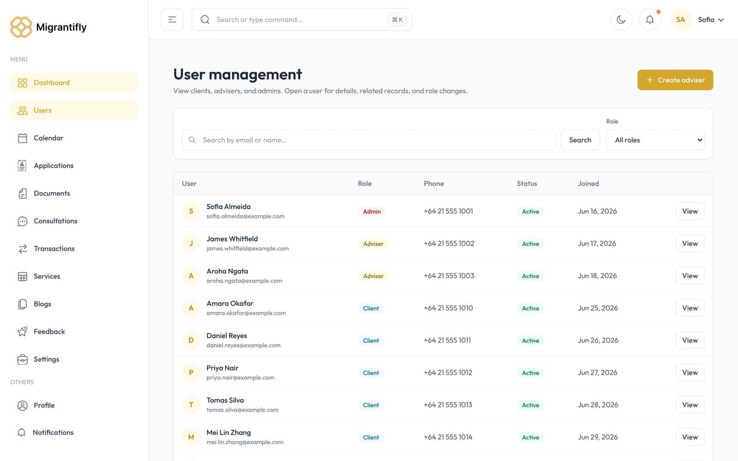Switch to dark mode via moon icon
738x461 pixels.
point(621,19)
